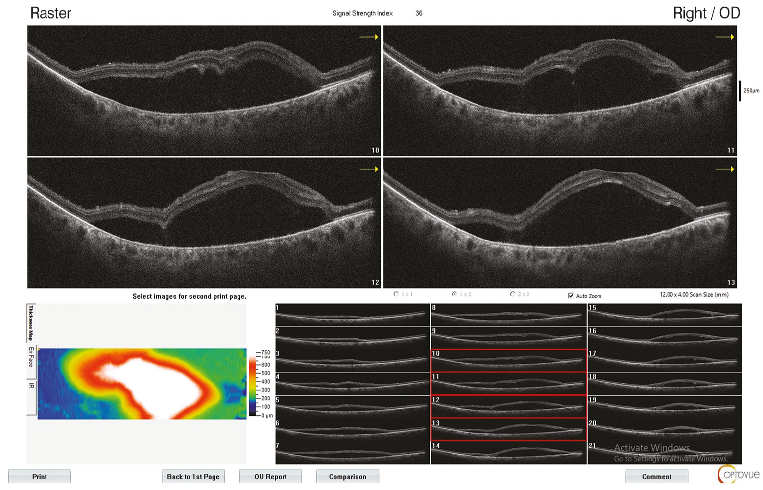Select raster scan thumbnail 3
This screenshot has width=763, height=490.
click(353, 361)
